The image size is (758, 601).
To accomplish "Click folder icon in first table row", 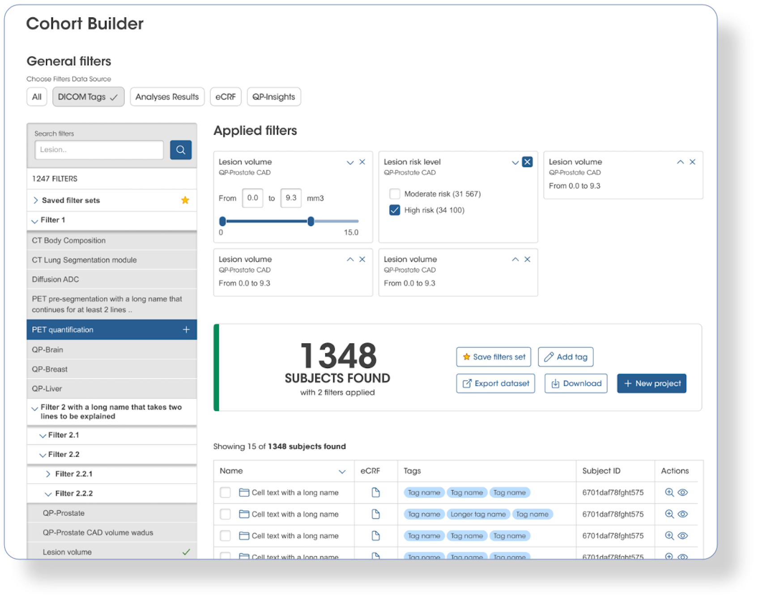I will coord(244,492).
